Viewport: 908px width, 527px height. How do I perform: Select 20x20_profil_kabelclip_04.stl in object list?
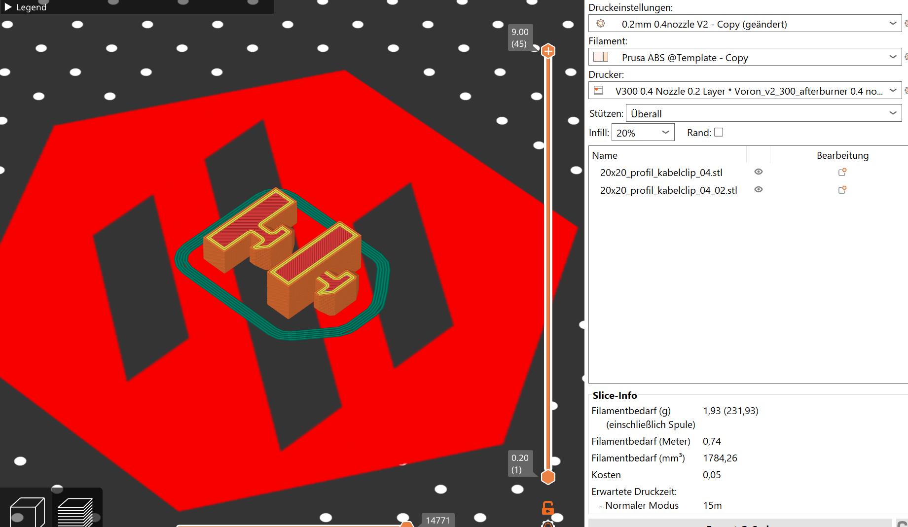coord(661,173)
